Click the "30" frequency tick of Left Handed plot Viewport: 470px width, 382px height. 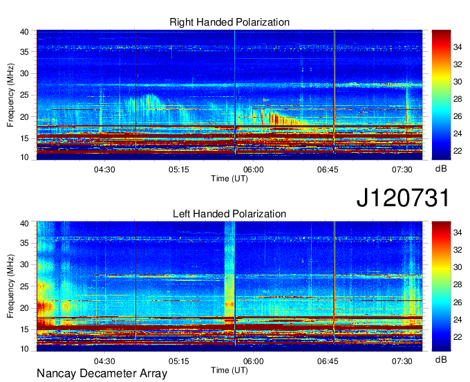coord(25,264)
